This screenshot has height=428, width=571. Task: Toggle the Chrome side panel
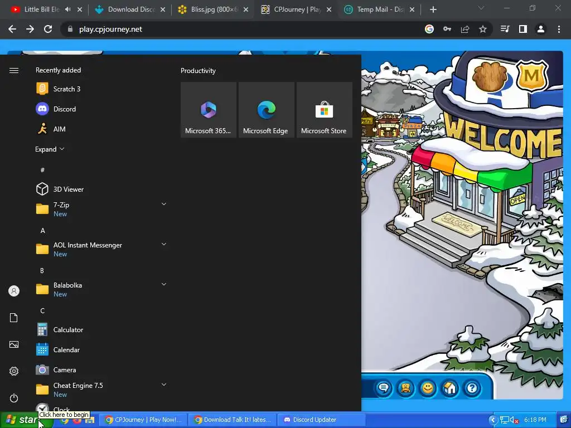click(x=523, y=29)
